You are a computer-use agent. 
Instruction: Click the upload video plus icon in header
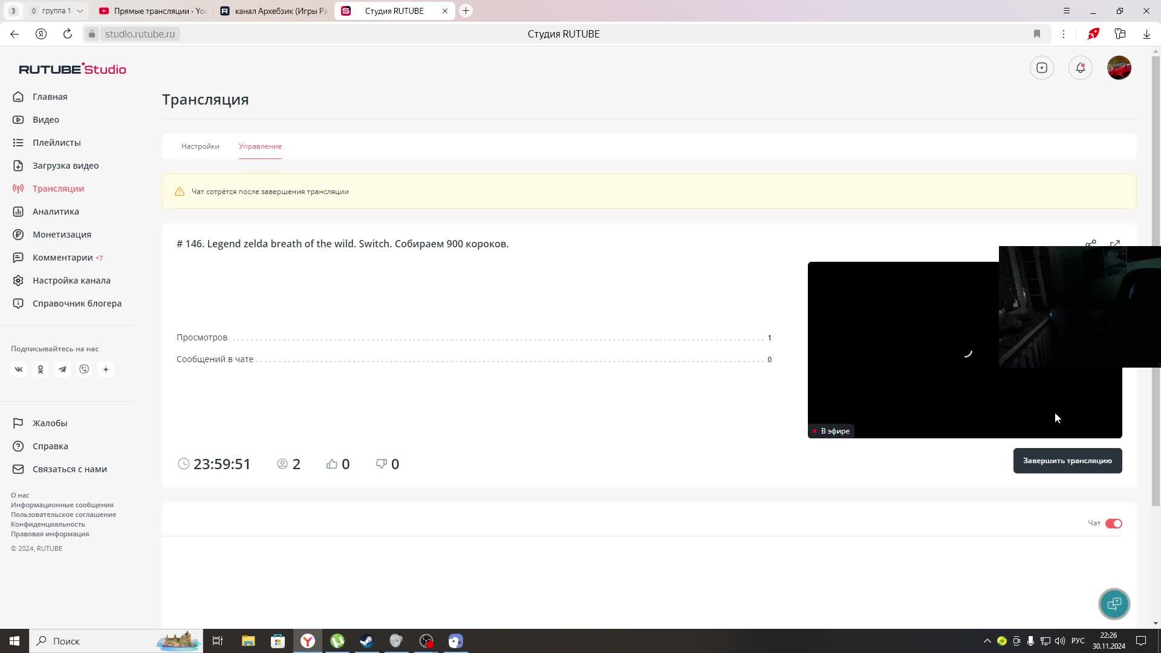pos(1041,68)
